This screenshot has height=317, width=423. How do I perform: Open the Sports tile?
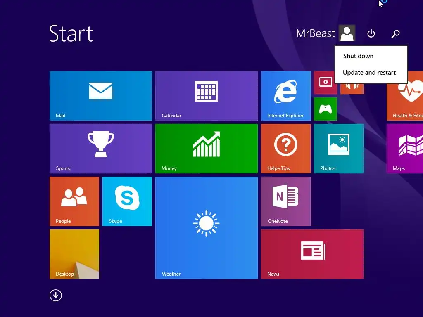tap(101, 149)
